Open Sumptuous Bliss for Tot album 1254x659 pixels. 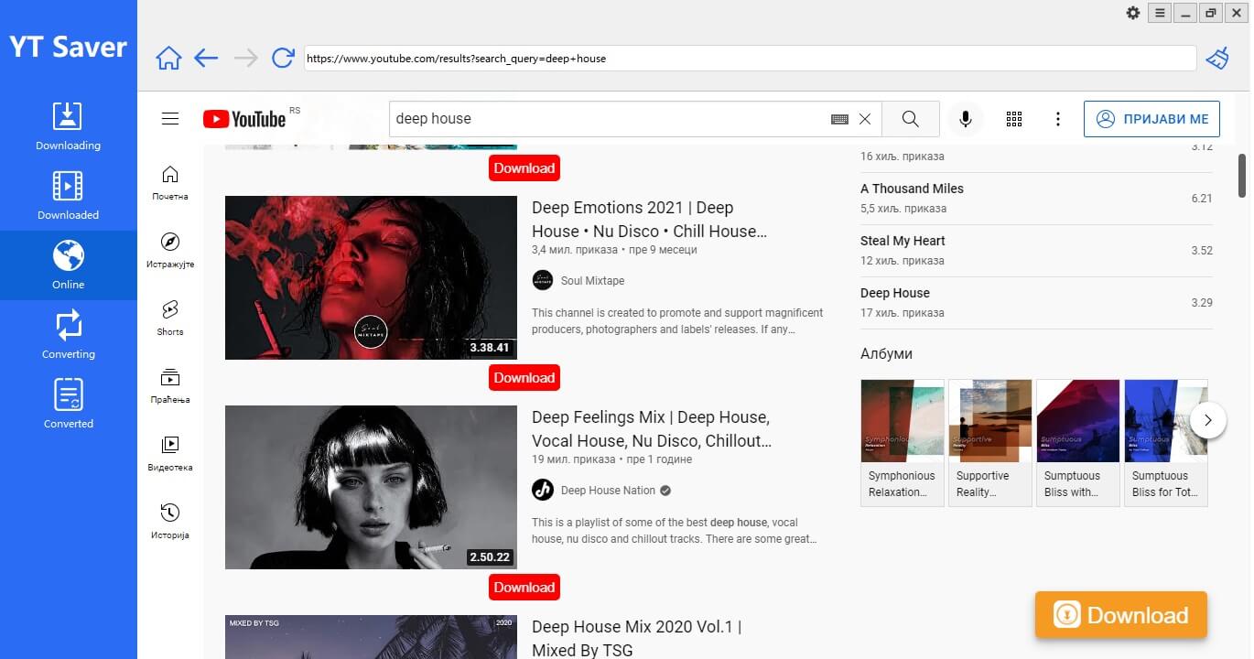click(x=1166, y=442)
